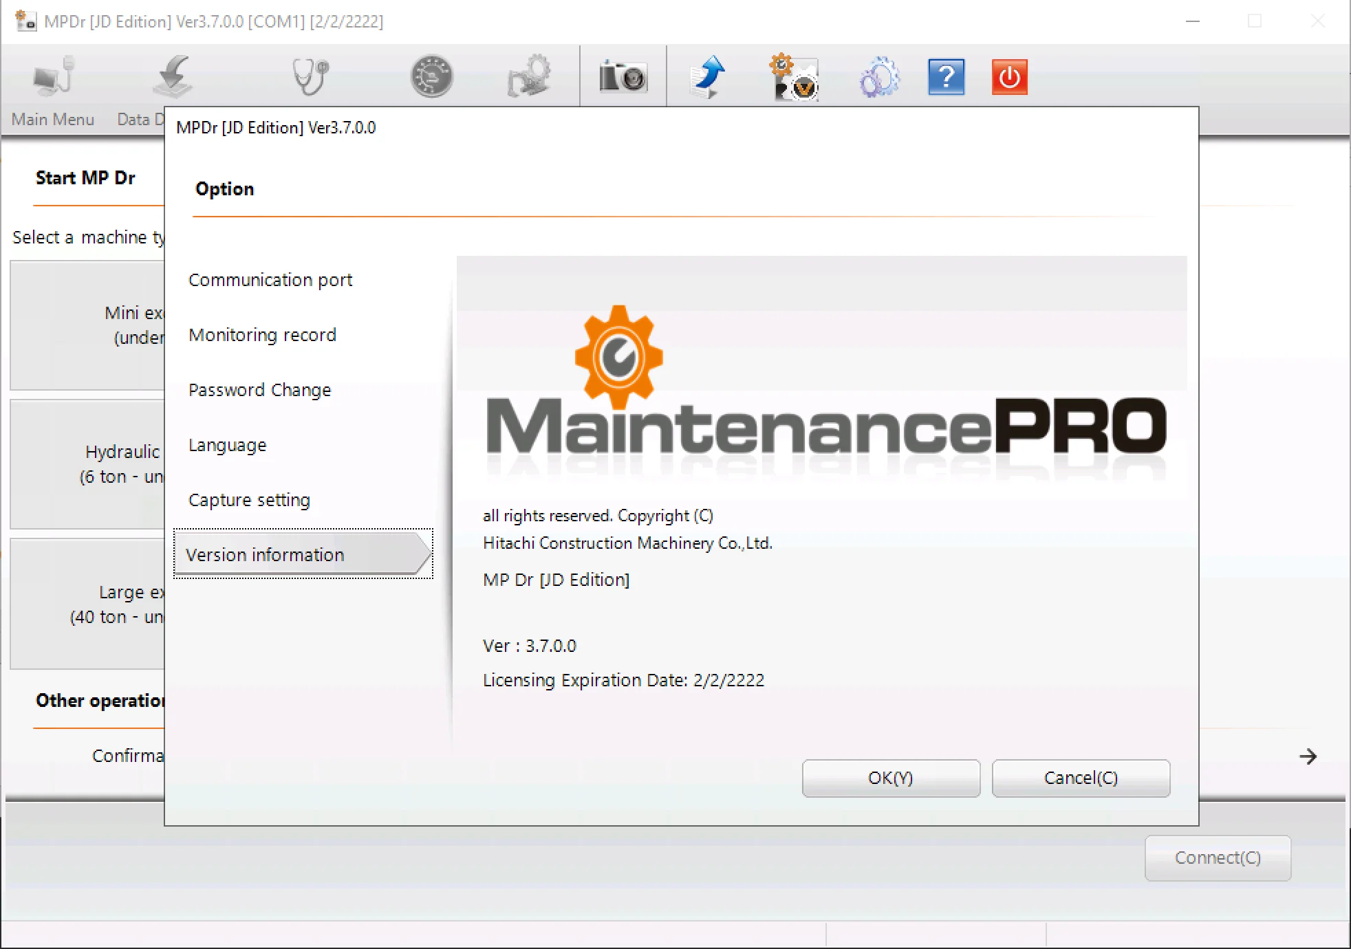Click the camera capture icon
This screenshot has height=949, width=1351.
[623, 77]
